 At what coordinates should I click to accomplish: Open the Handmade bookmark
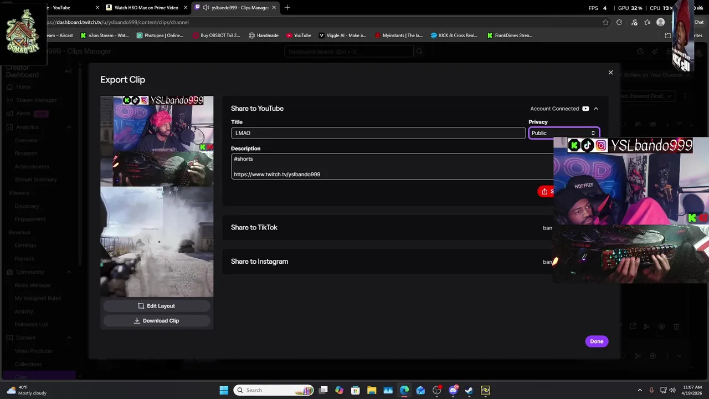click(264, 35)
